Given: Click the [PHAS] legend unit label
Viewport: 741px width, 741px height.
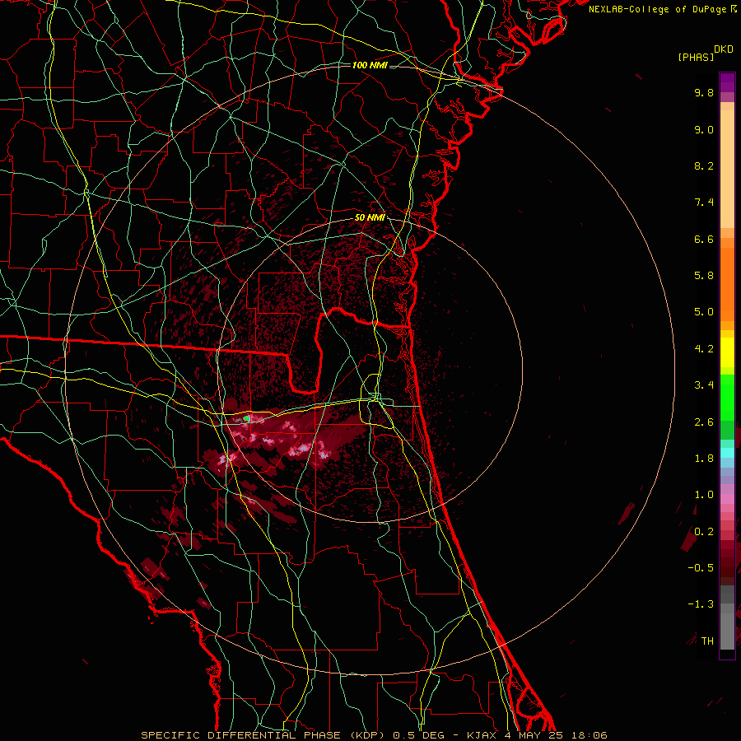Looking at the screenshot, I should click(x=696, y=57).
